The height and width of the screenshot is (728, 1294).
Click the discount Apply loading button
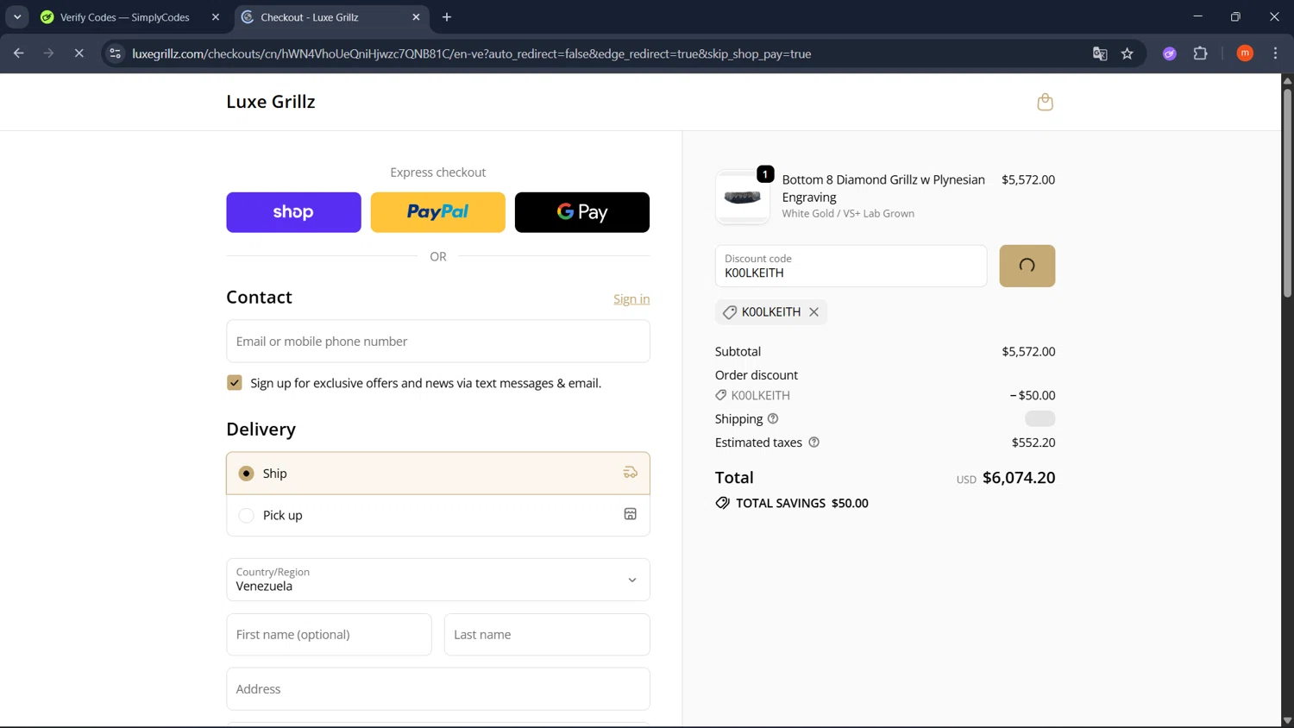1027,266
